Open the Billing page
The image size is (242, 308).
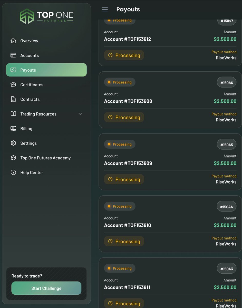point(46,128)
